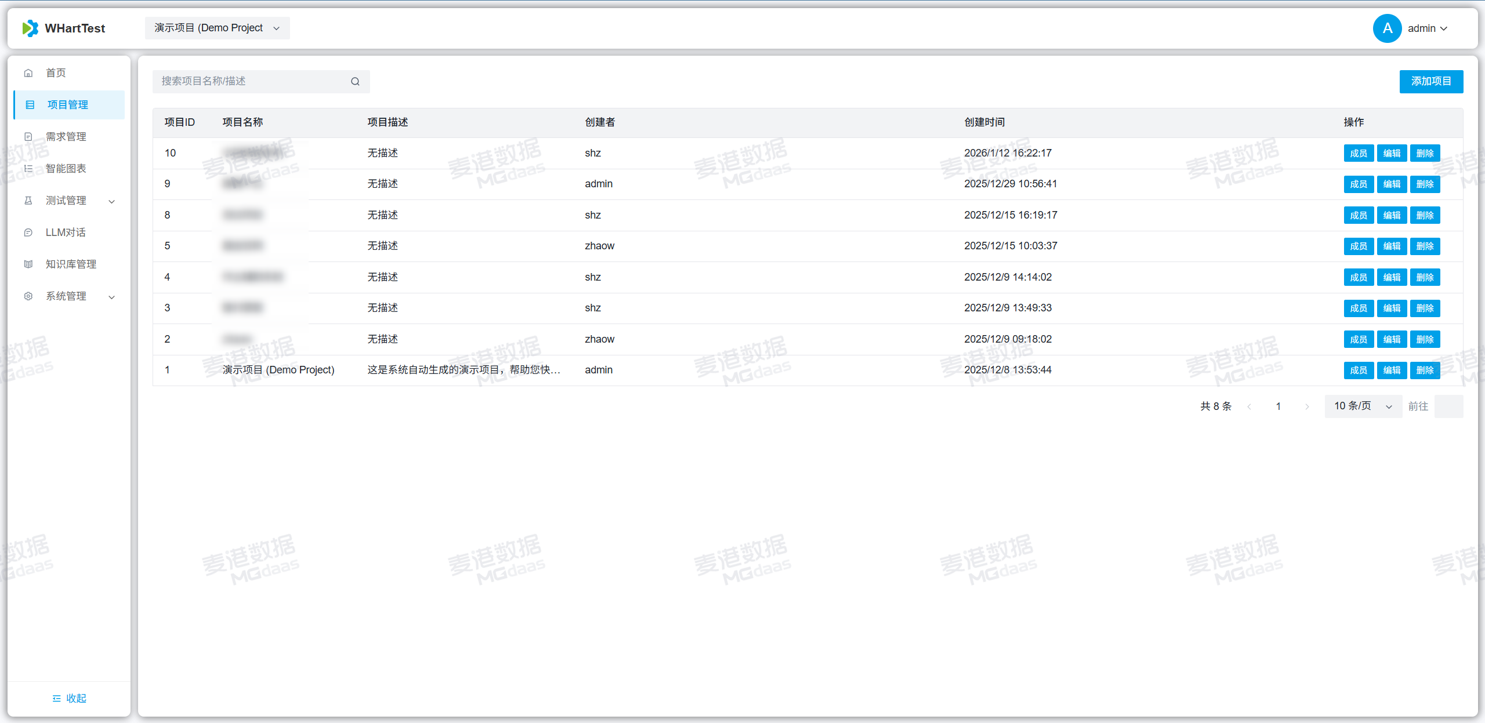
Task: Click 编辑 for 演示项目 row
Action: click(x=1392, y=370)
